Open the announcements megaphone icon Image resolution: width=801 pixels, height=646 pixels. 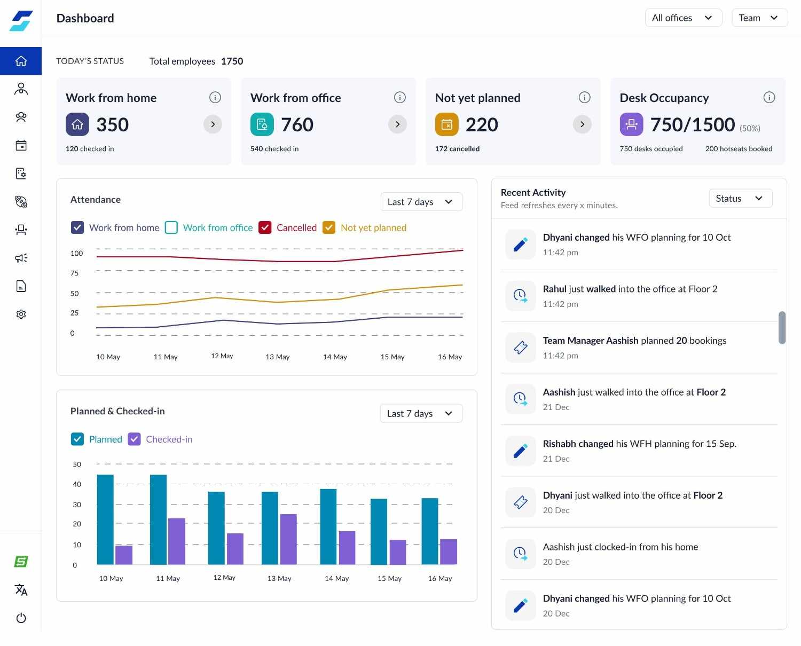coord(21,258)
